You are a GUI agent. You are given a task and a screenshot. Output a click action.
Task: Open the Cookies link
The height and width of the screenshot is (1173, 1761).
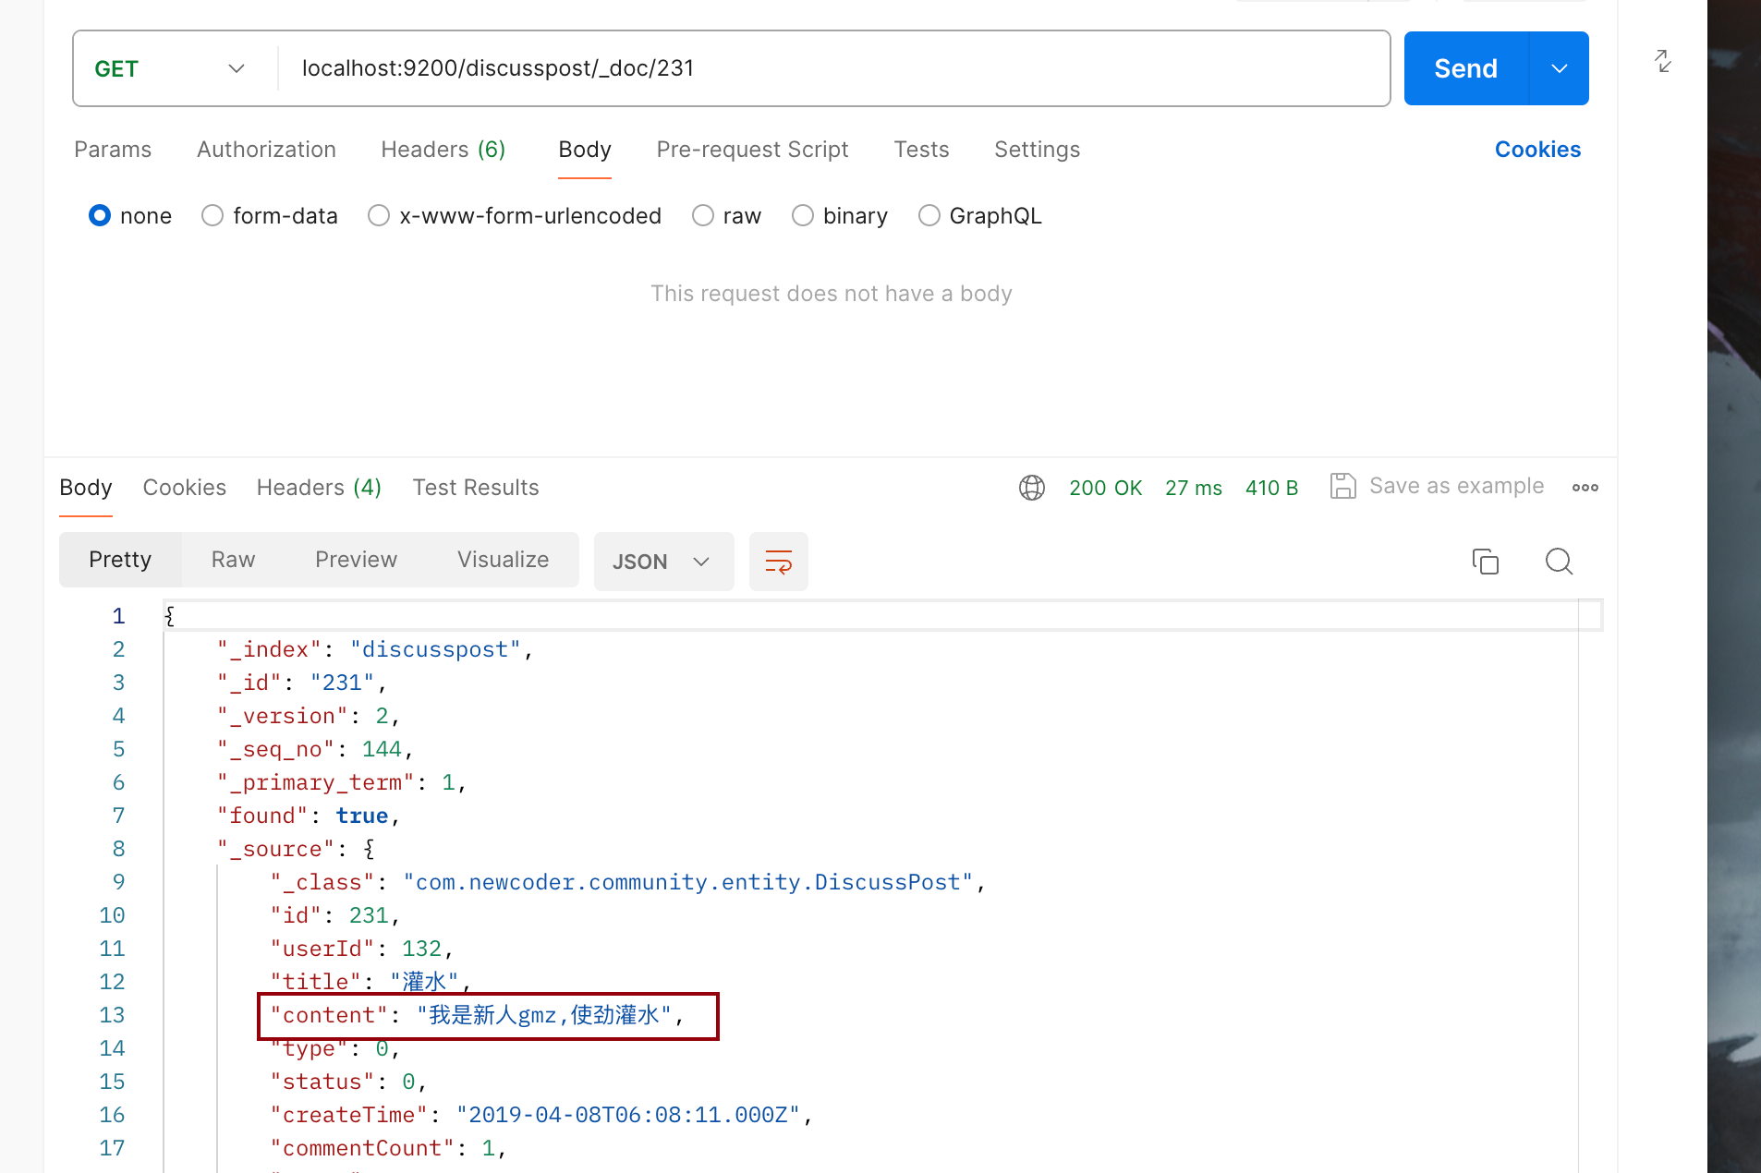coord(1537,150)
